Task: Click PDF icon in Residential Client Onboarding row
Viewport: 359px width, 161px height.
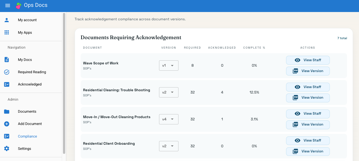Action: pos(295,151)
